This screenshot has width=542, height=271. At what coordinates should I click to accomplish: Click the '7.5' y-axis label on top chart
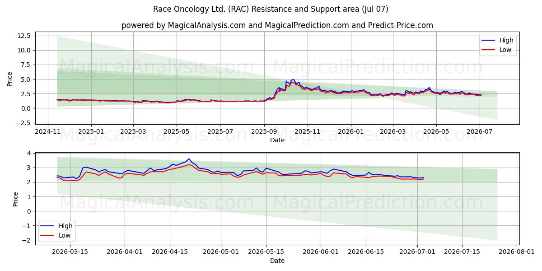(x=25, y=65)
